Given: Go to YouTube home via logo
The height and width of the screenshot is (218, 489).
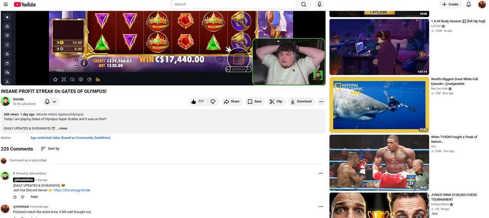Looking at the screenshot, I should pyautogui.click(x=25, y=4).
